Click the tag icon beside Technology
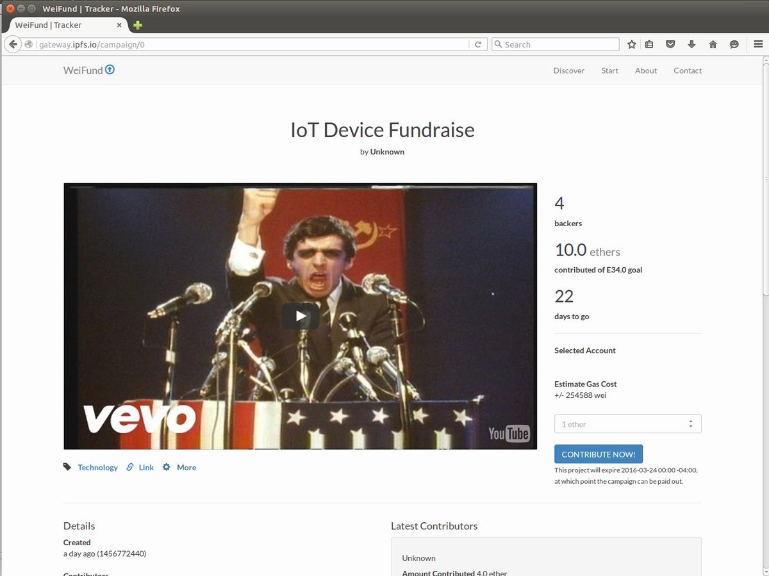The height and width of the screenshot is (576, 769). [67, 467]
